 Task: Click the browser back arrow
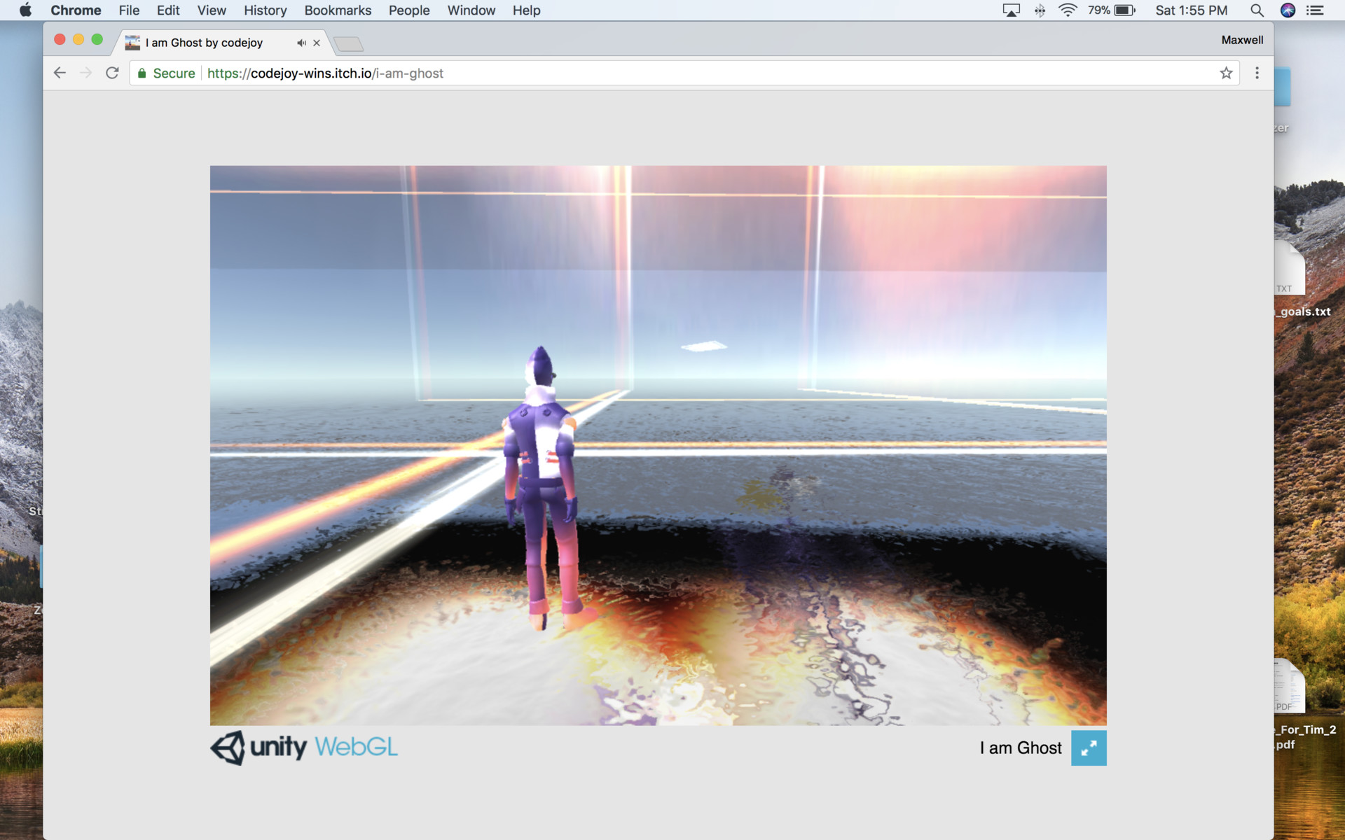coord(60,73)
